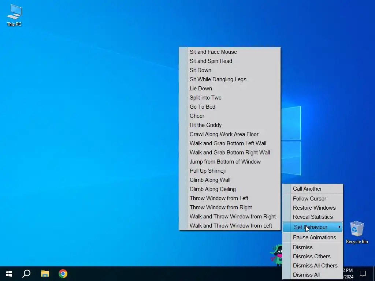The width and height of the screenshot is (375, 281).
Task: Select Climb Along Ceiling
Action: click(230, 189)
